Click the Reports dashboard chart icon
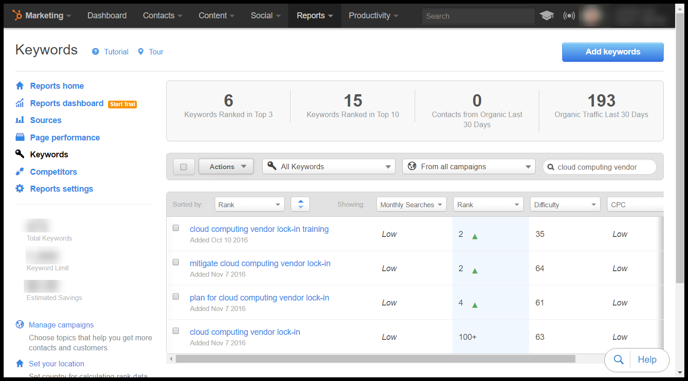This screenshot has width=688, height=381. [20, 103]
